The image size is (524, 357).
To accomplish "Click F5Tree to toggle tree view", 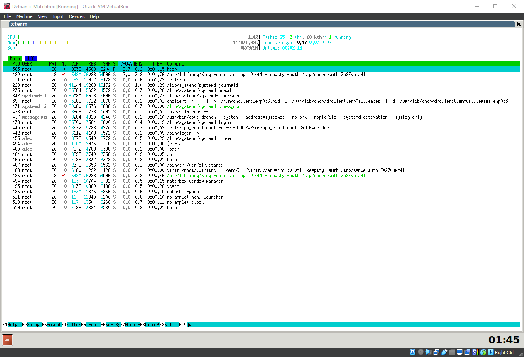I will point(89,324).
